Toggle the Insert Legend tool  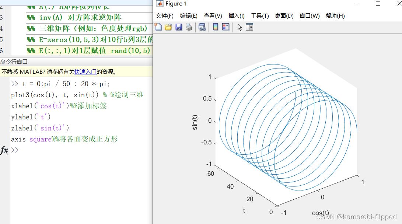tap(226, 27)
